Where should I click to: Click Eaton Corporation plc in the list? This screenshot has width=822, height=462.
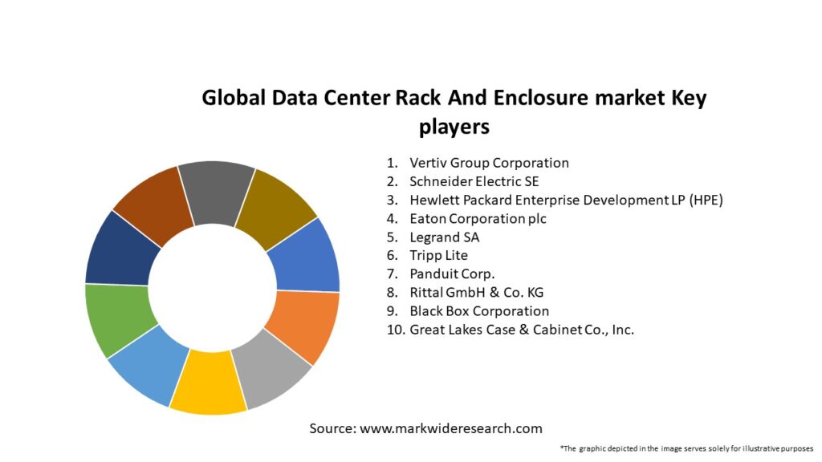[x=478, y=218]
